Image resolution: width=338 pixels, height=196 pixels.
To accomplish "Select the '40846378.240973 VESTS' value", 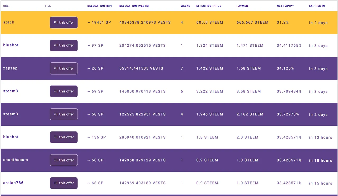I will coord(145,23).
